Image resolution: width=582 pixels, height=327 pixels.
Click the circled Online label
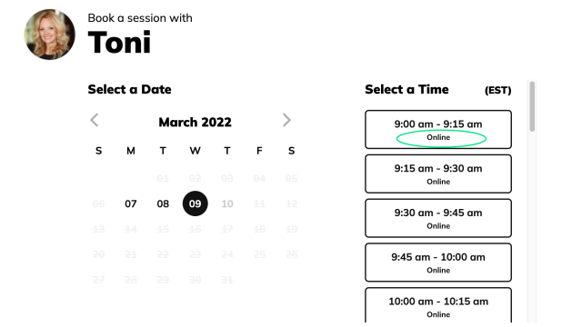coord(438,137)
